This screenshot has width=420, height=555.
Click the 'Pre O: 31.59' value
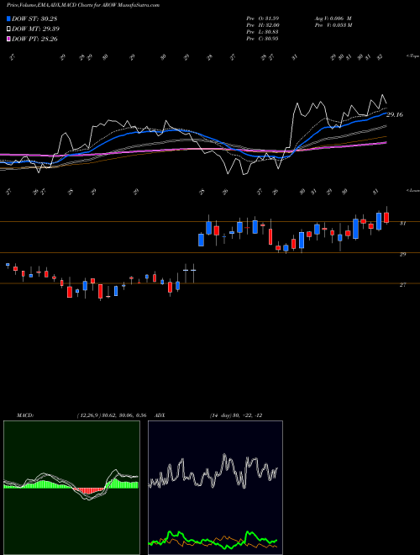click(x=263, y=18)
